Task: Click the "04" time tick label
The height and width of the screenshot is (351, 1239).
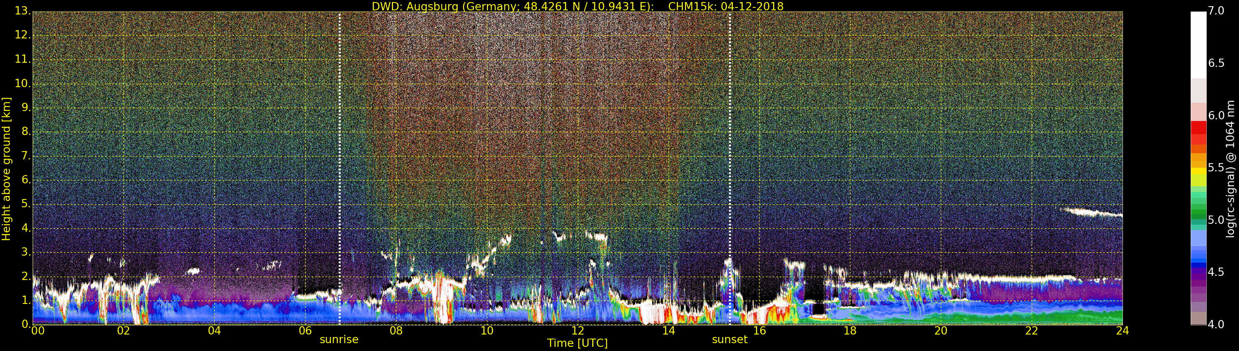Action: coord(214,331)
